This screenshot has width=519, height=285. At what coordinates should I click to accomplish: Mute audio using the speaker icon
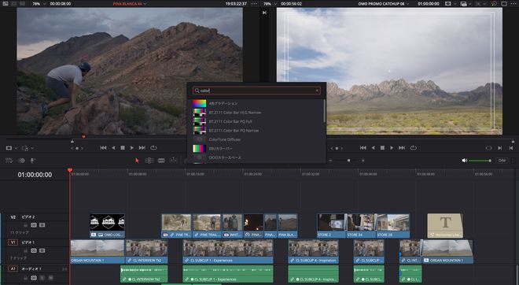point(465,161)
